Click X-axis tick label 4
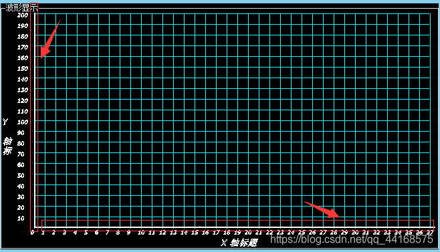440x252 pixels. click(x=75, y=233)
